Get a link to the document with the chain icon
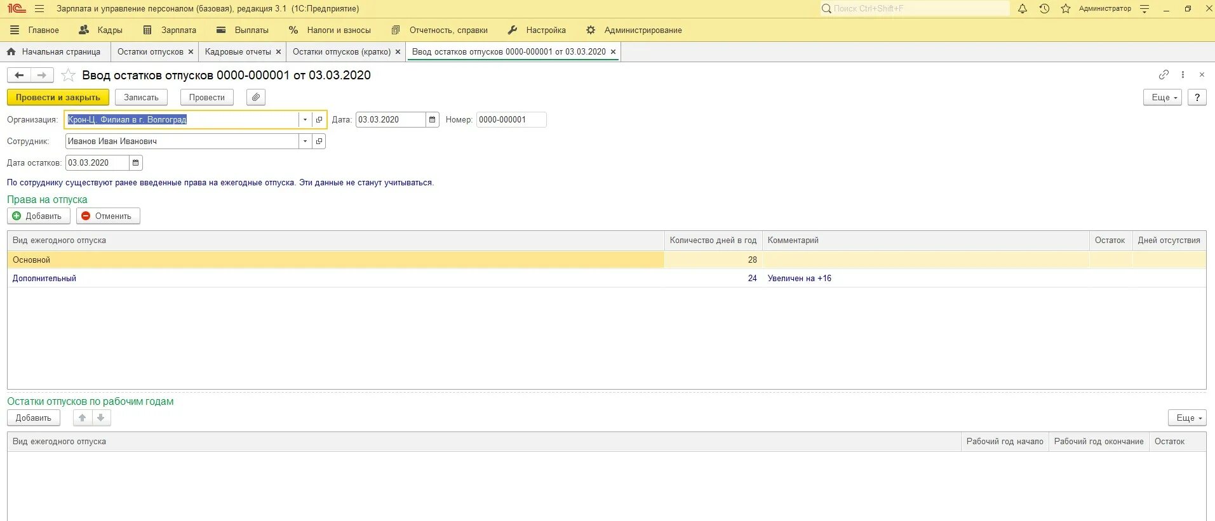 pyautogui.click(x=1164, y=75)
